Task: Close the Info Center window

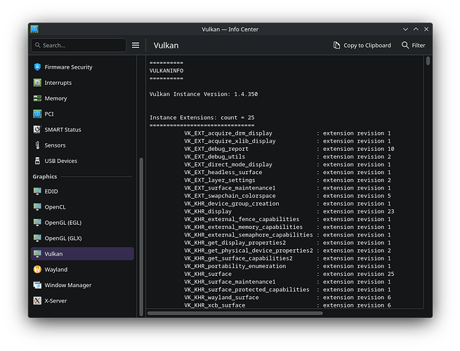Action: (426, 29)
